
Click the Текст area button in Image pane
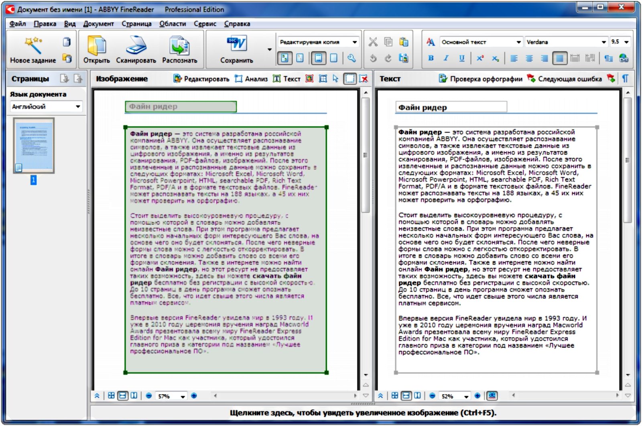(286, 79)
